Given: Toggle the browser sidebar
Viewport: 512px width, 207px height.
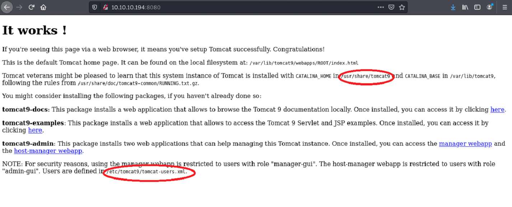Looking at the screenshot, I should tap(477, 7).
